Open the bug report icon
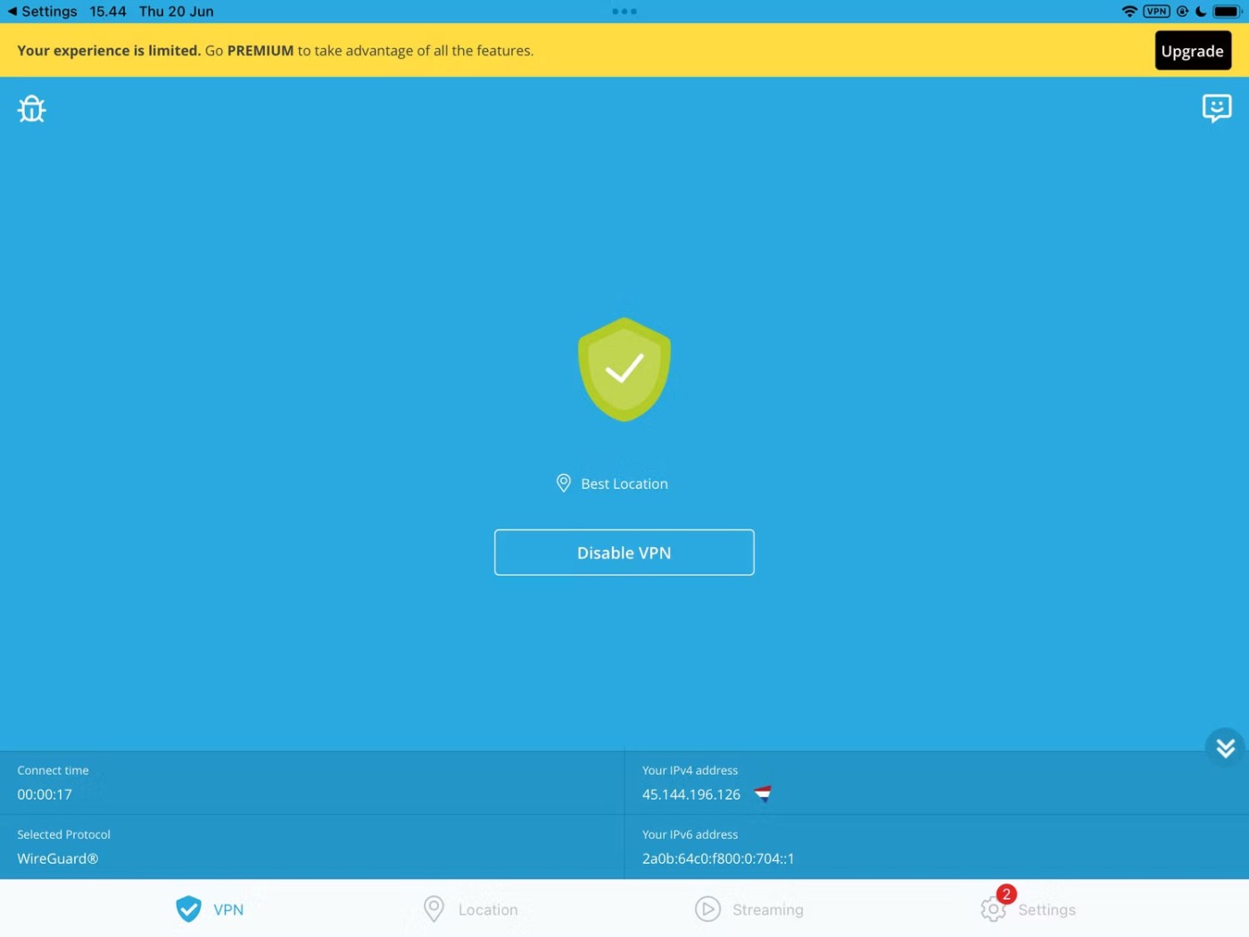The image size is (1249, 937). 31,109
